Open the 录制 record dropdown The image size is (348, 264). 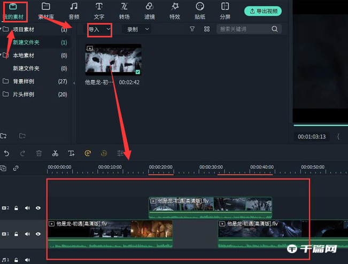click(137, 29)
